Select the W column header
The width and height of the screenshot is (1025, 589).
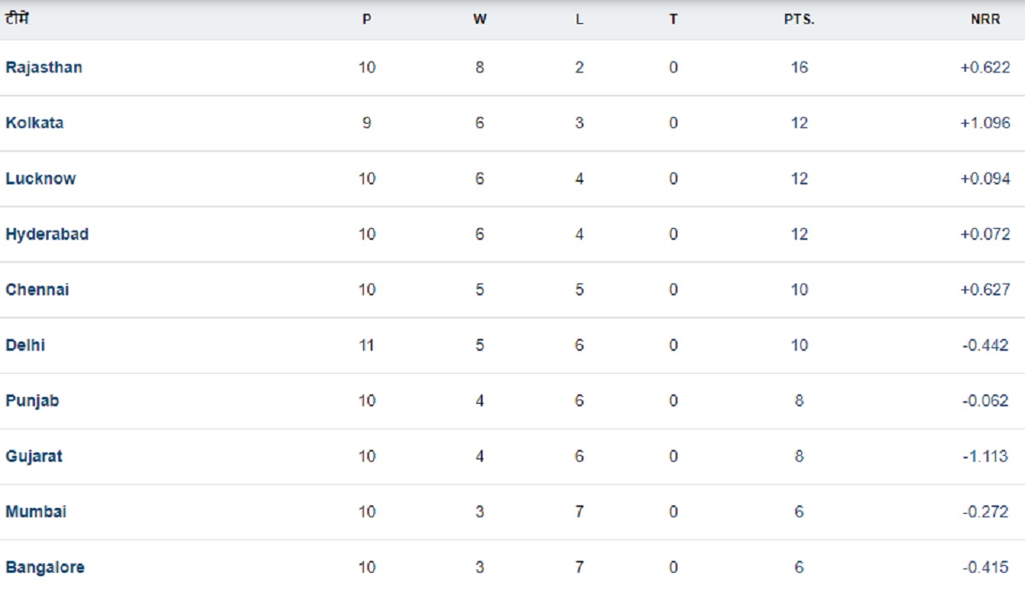click(x=479, y=20)
